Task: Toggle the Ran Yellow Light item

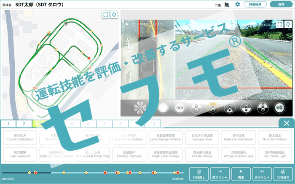Action: [275, 152]
